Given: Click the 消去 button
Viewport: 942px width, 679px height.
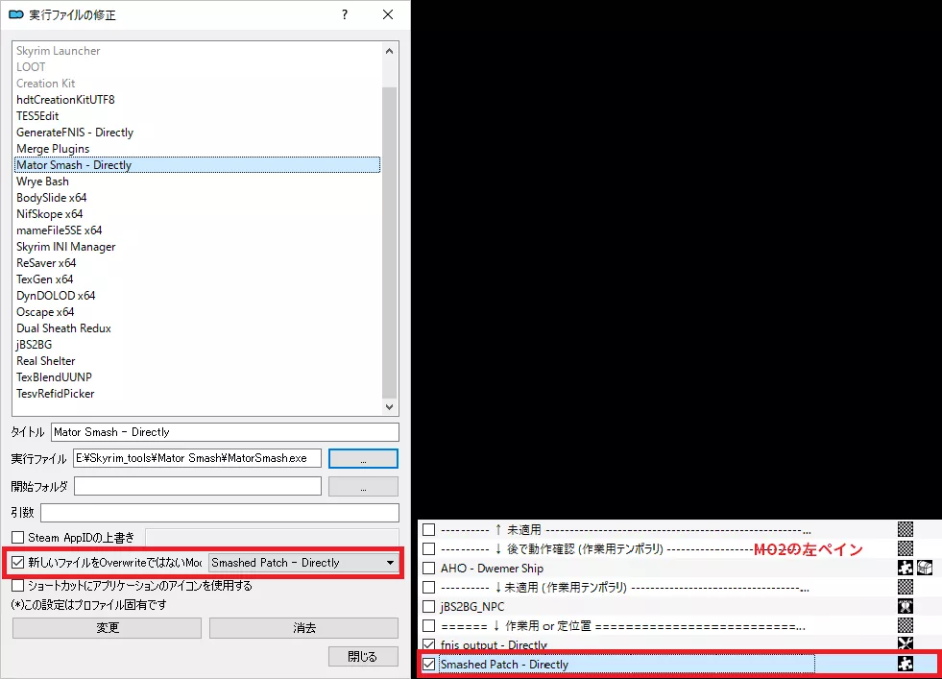Looking at the screenshot, I should click(303, 628).
